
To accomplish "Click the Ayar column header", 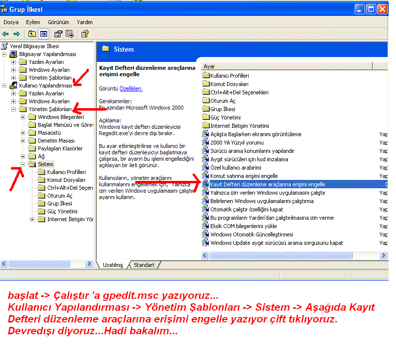I will [x=286, y=66].
